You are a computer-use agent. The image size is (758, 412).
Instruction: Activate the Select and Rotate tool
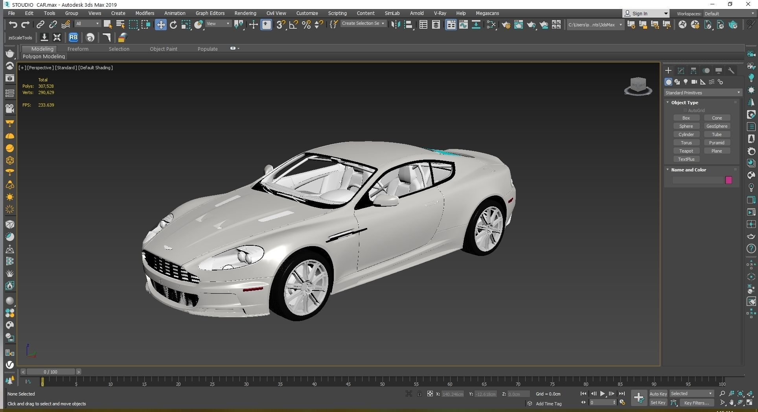coord(173,25)
